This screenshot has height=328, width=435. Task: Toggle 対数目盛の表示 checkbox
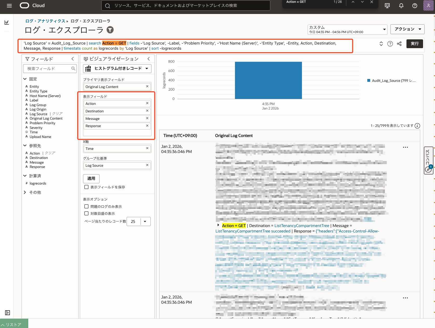point(87,213)
